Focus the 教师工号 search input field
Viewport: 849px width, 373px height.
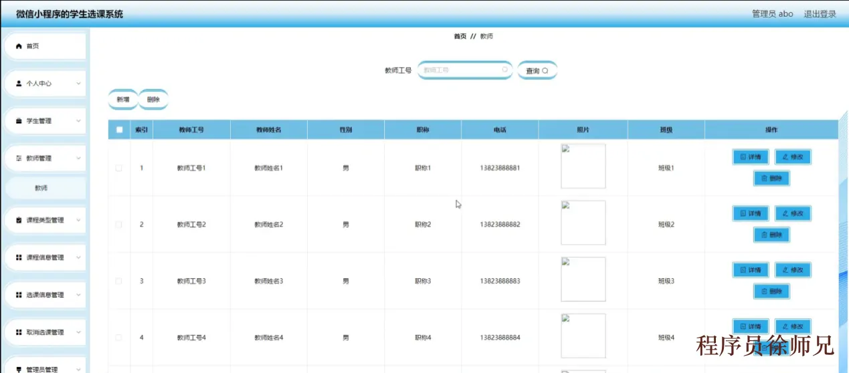[x=465, y=70]
